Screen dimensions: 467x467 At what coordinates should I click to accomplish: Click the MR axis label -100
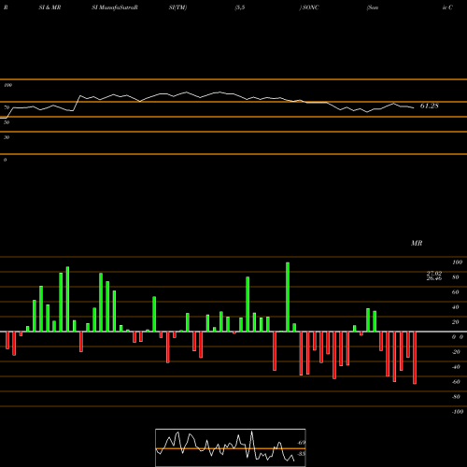(458, 412)
